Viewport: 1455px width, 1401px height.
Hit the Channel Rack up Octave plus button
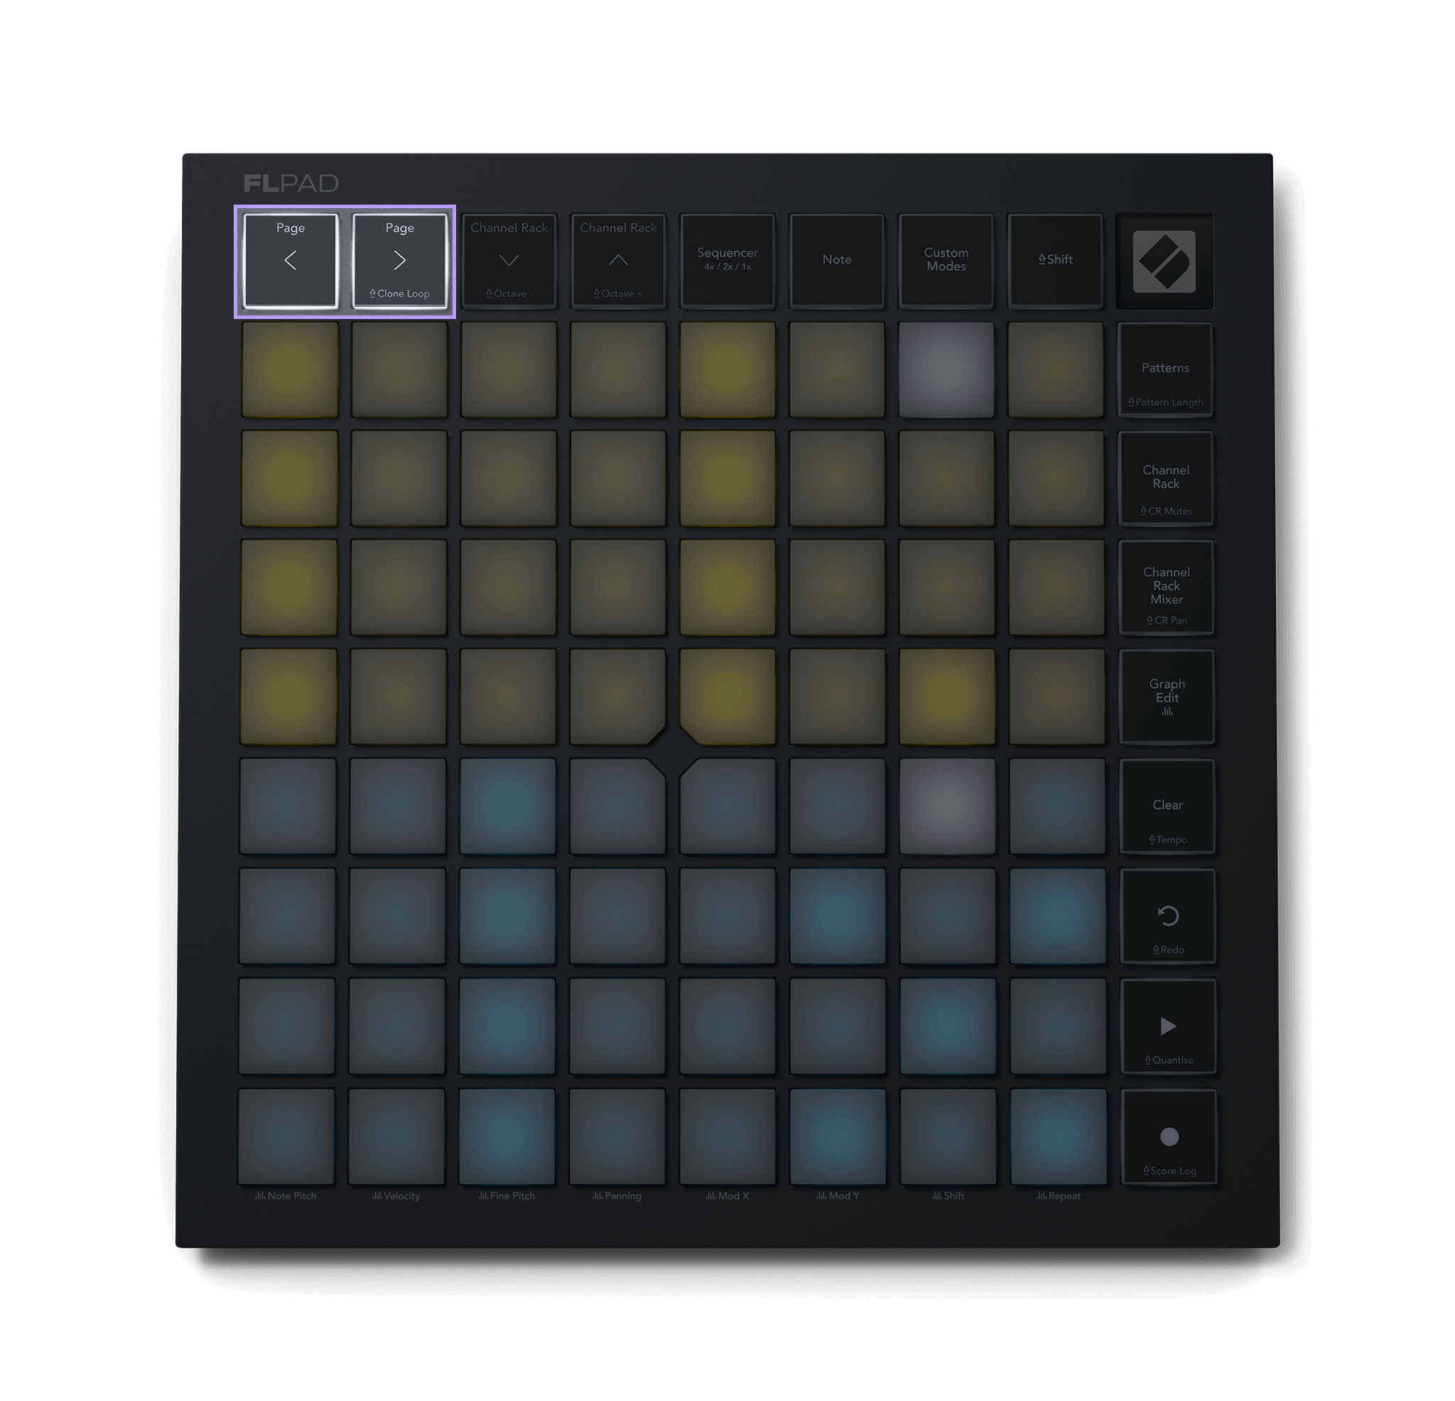click(x=617, y=261)
